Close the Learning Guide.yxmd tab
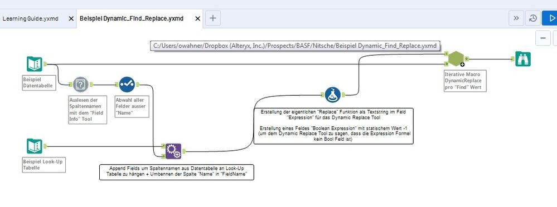Screen dimensions: 557x207 [71, 18]
